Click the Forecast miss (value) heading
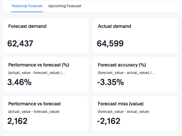 pyautogui.click(x=121, y=104)
